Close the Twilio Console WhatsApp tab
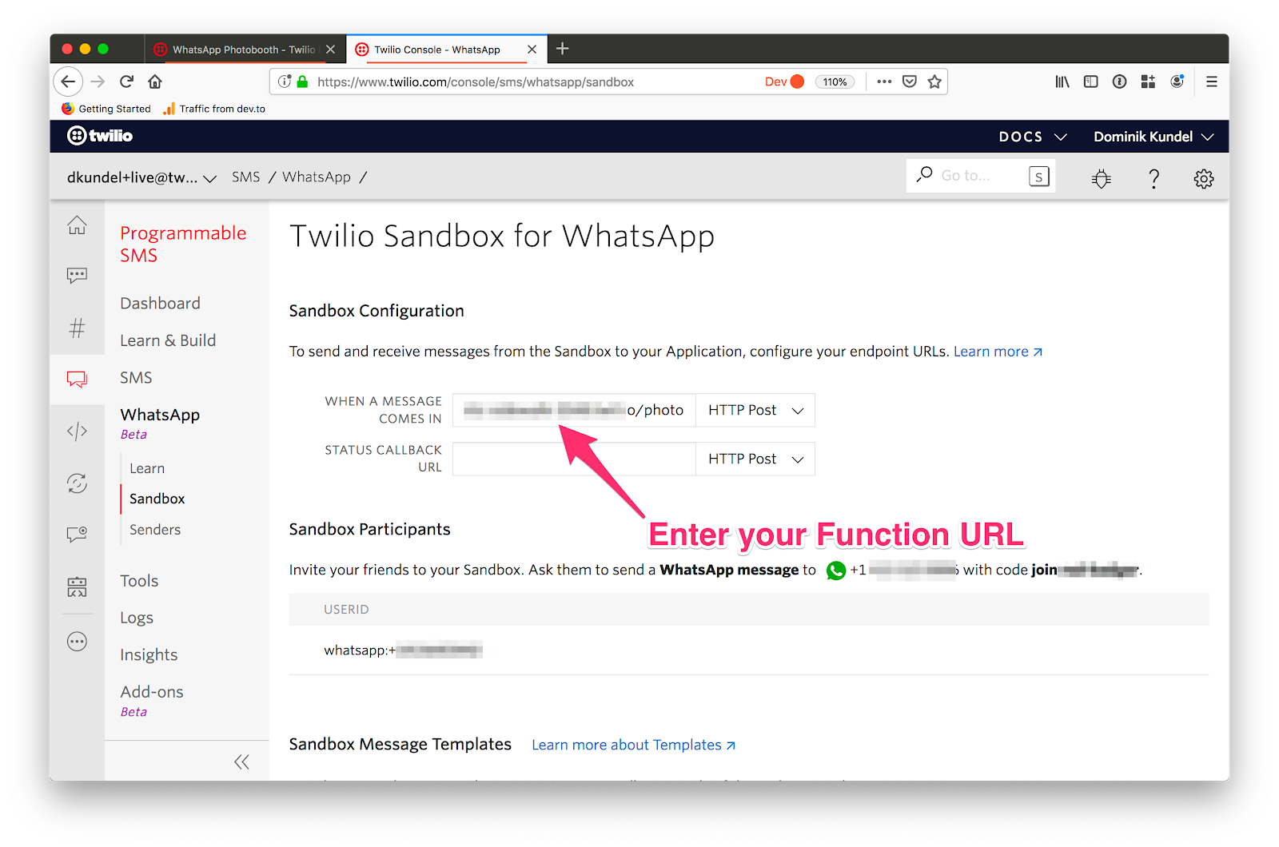This screenshot has width=1279, height=847. [x=532, y=50]
